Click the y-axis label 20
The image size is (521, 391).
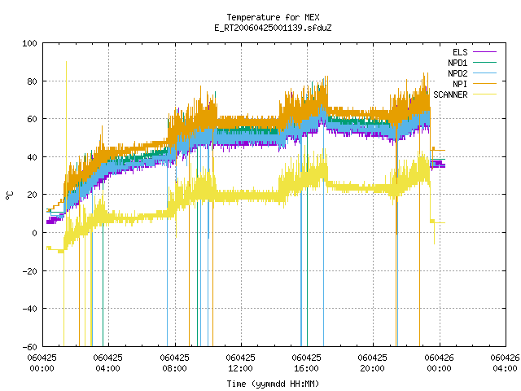click(32, 195)
